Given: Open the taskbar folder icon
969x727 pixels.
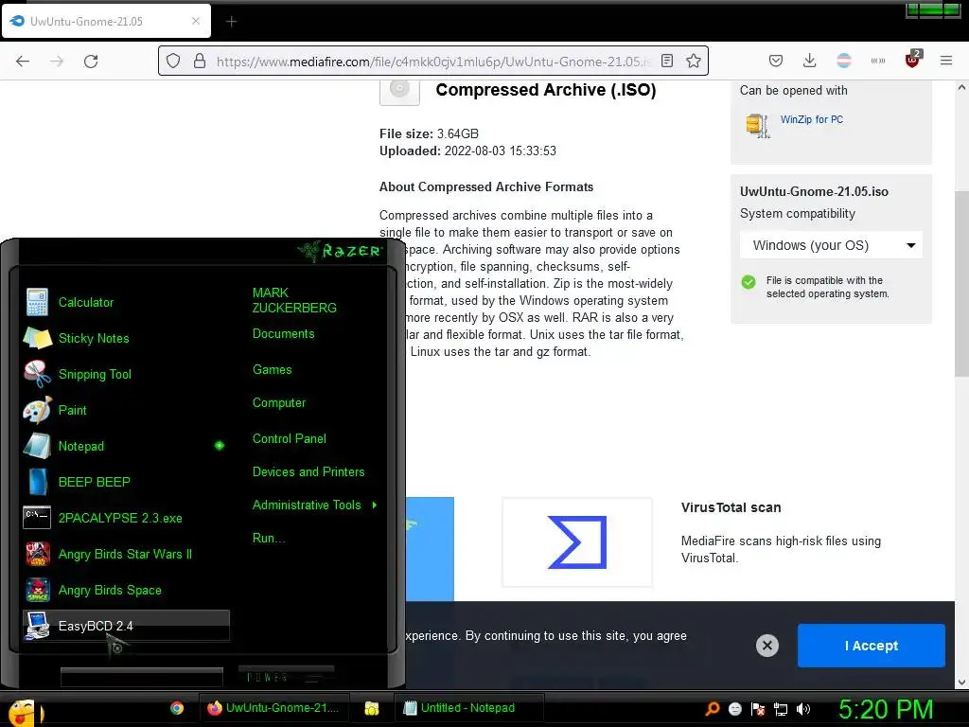Looking at the screenshot, I should [371, 708].
